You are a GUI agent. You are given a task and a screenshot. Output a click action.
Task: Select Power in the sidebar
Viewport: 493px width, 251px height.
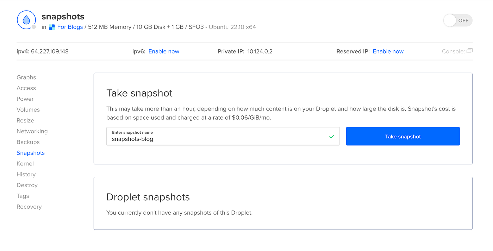point(25,99)
